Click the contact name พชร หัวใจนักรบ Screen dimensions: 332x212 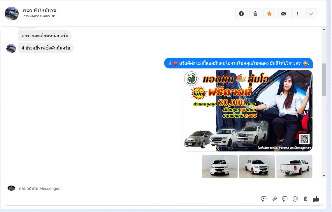tap(40, 10)
